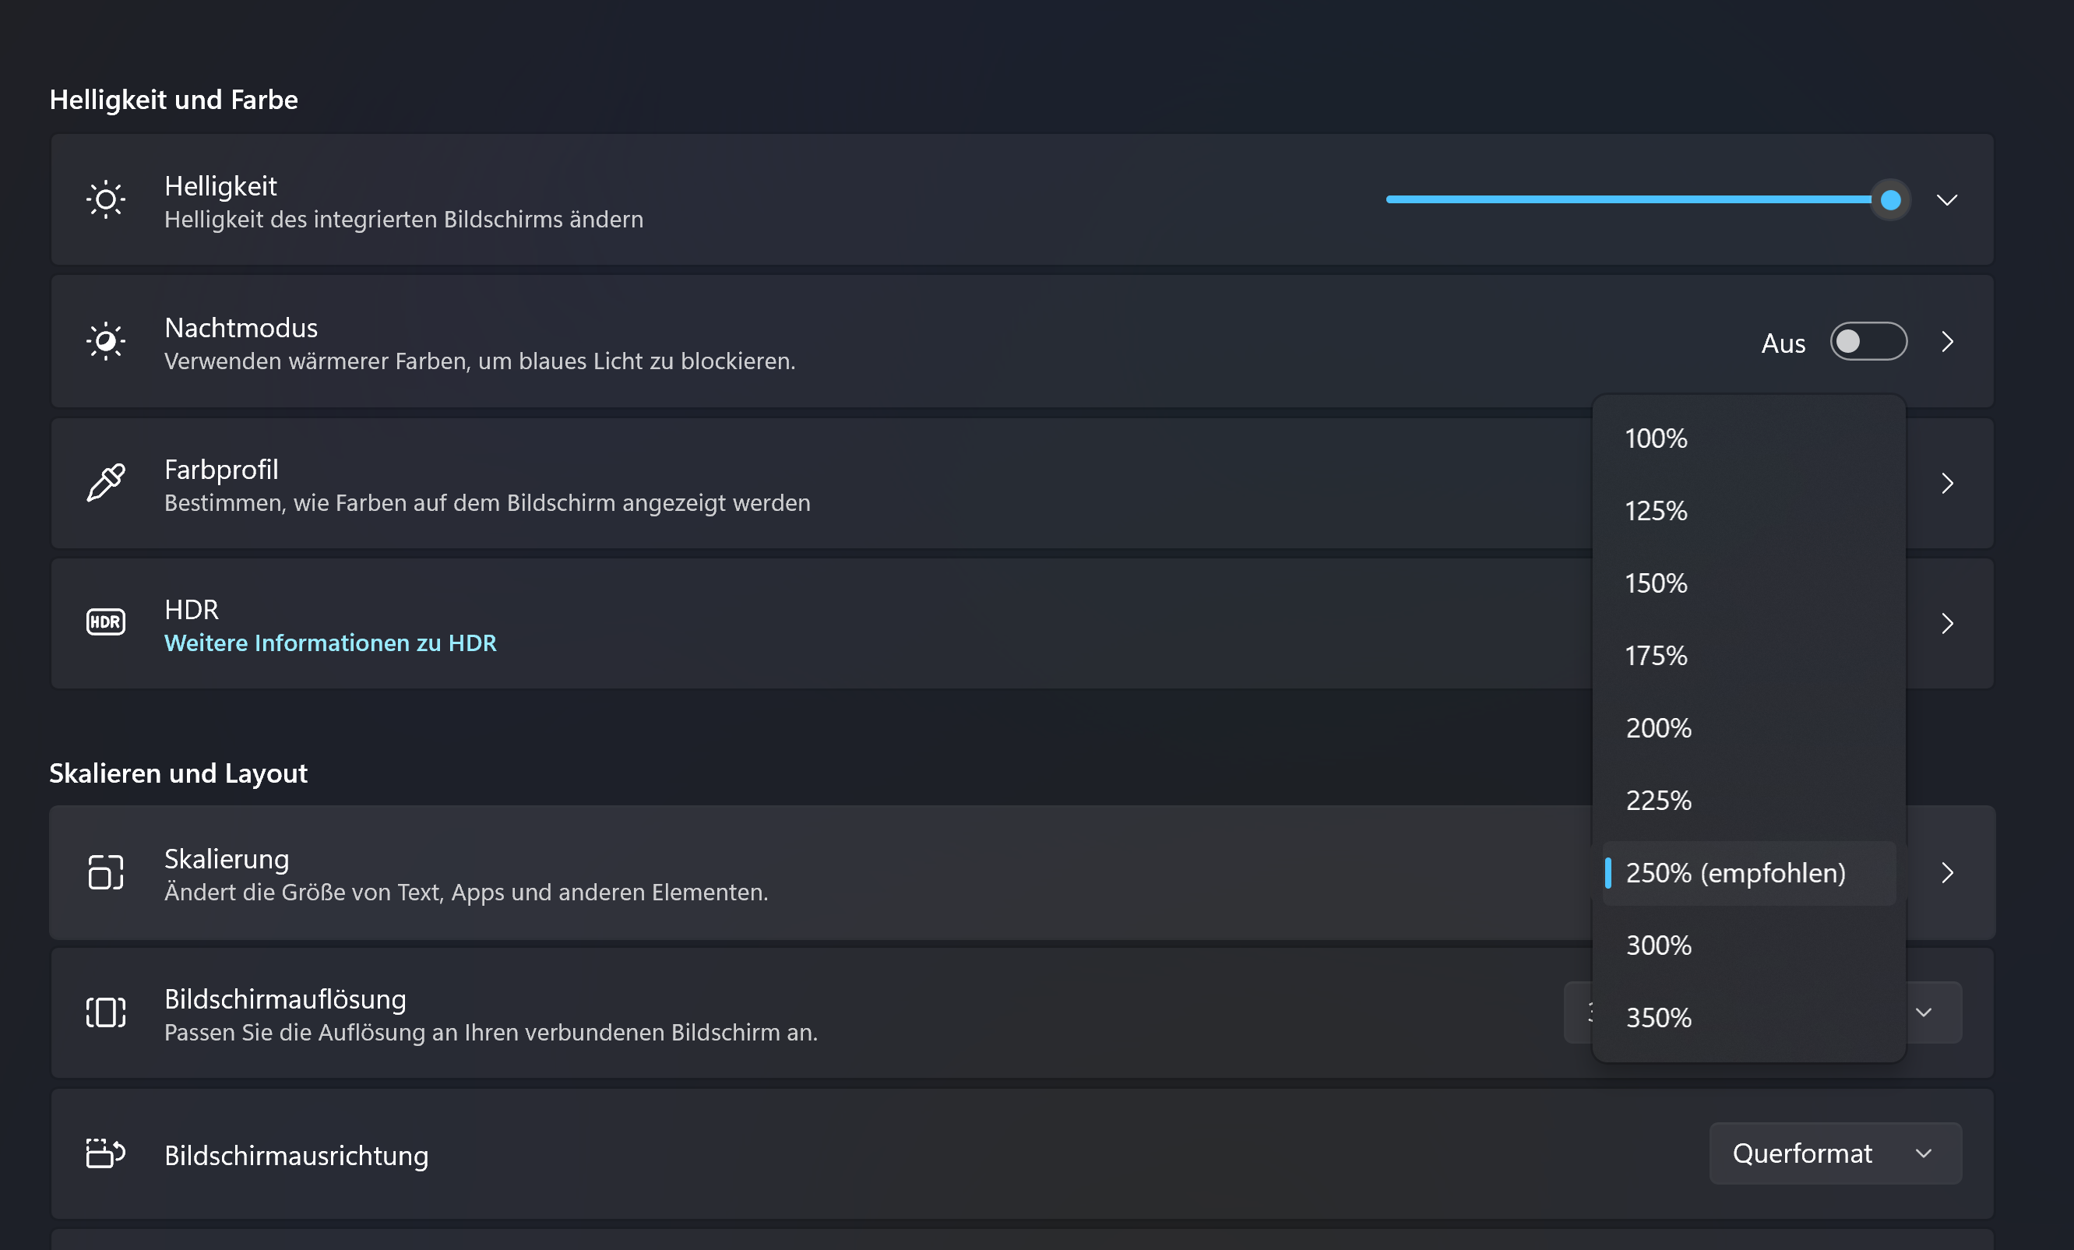Choose 250% (empfohlen) scaling
Screen dimensions: 2074x1250
pyautogui.click(x=1734, y=873)
